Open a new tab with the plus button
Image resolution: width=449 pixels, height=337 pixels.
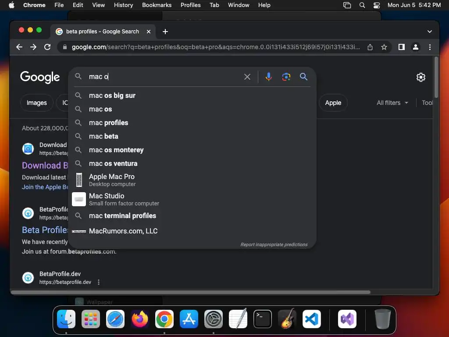point(165,32)
